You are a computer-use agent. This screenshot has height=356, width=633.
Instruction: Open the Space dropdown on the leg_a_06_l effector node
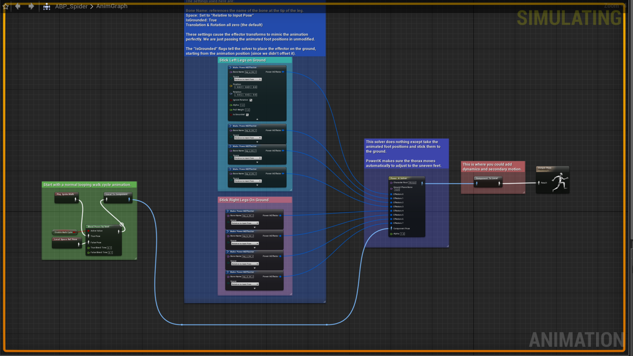point(248,79)
